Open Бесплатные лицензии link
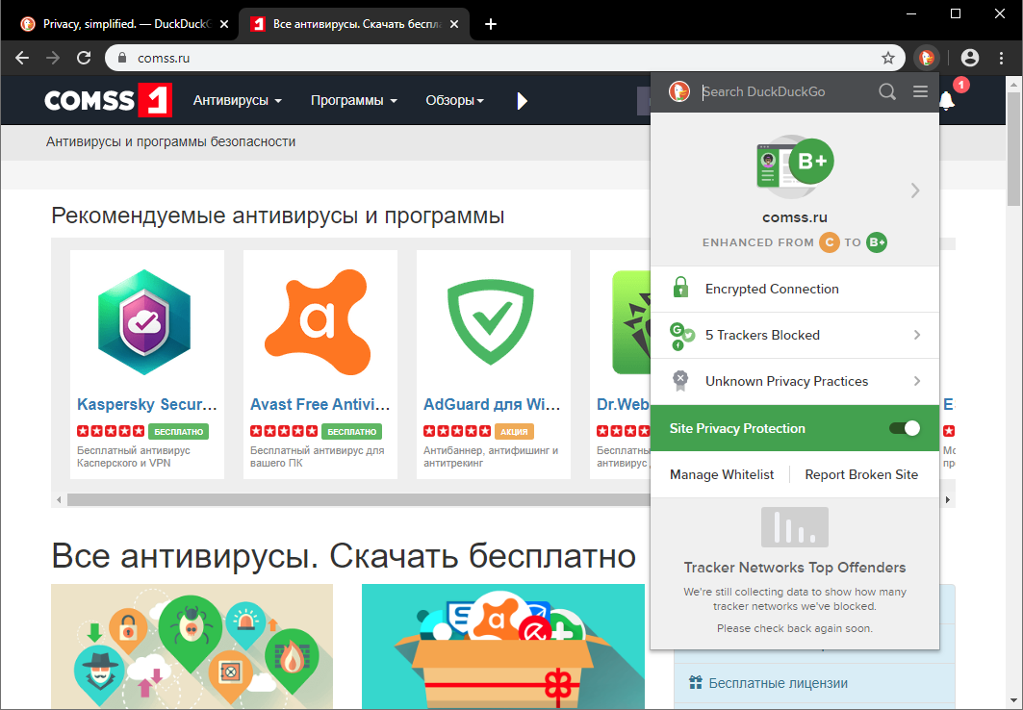This screenshot has width=1023, height=710. point(779,683)
